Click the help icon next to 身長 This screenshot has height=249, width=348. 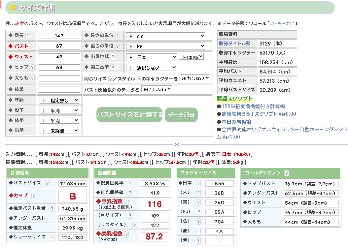coord(28,36)
